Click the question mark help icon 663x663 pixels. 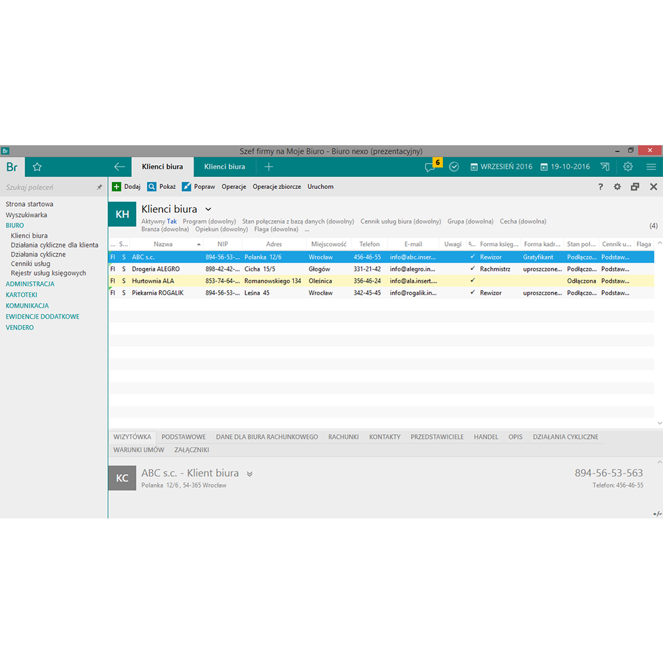pyautogui.click(x=601, y=187)
